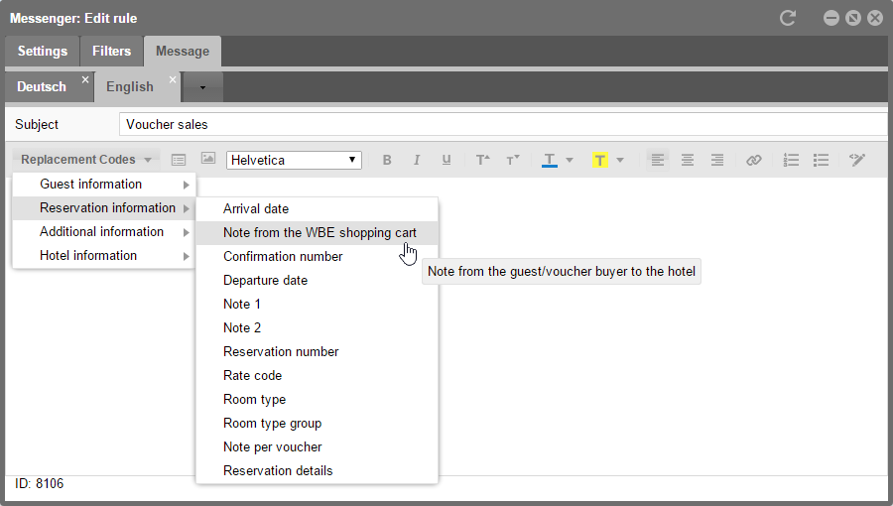Toggle italic formatting
The width and height of the screenshot is (893, 506).
point(417,160)
